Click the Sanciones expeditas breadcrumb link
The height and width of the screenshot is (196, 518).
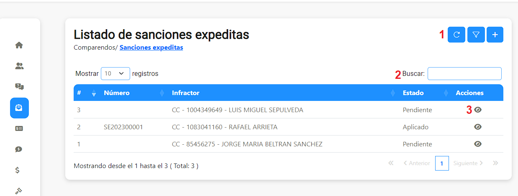(x=151, y=48)
